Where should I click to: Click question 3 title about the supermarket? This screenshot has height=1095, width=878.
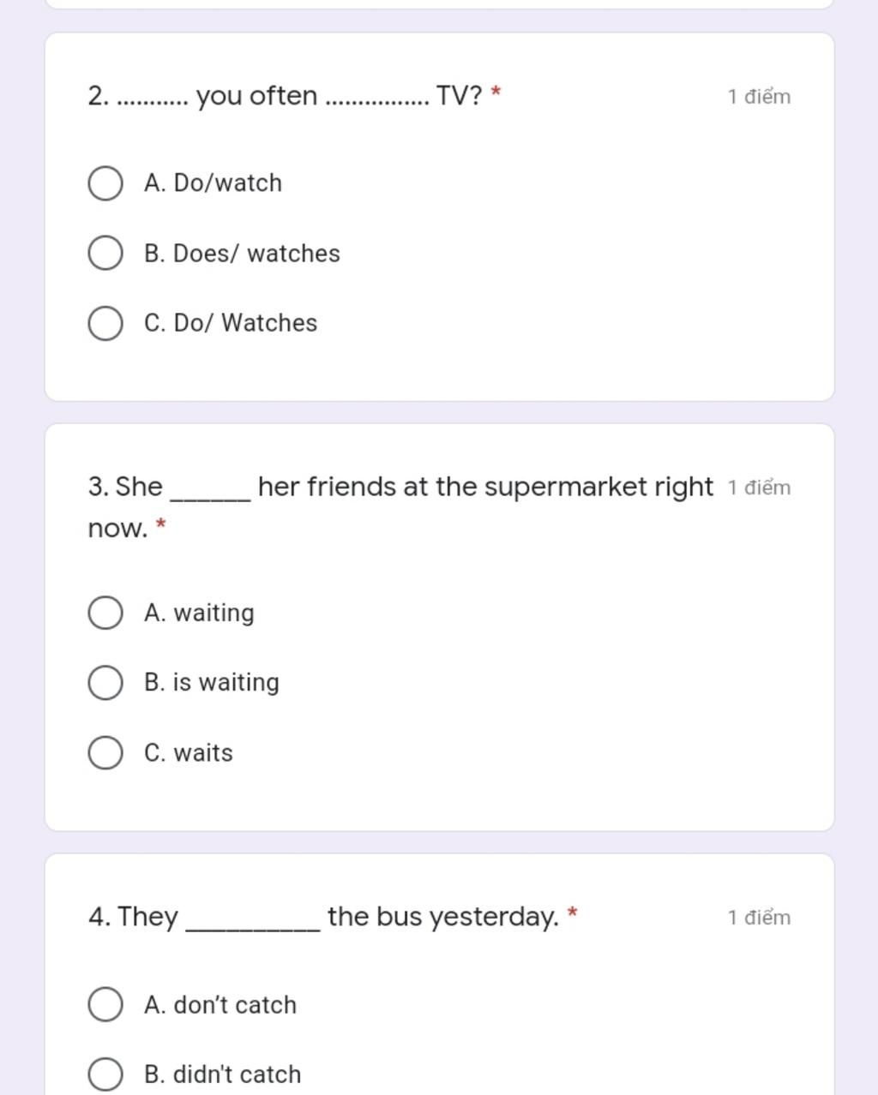(x=400, y=507)
